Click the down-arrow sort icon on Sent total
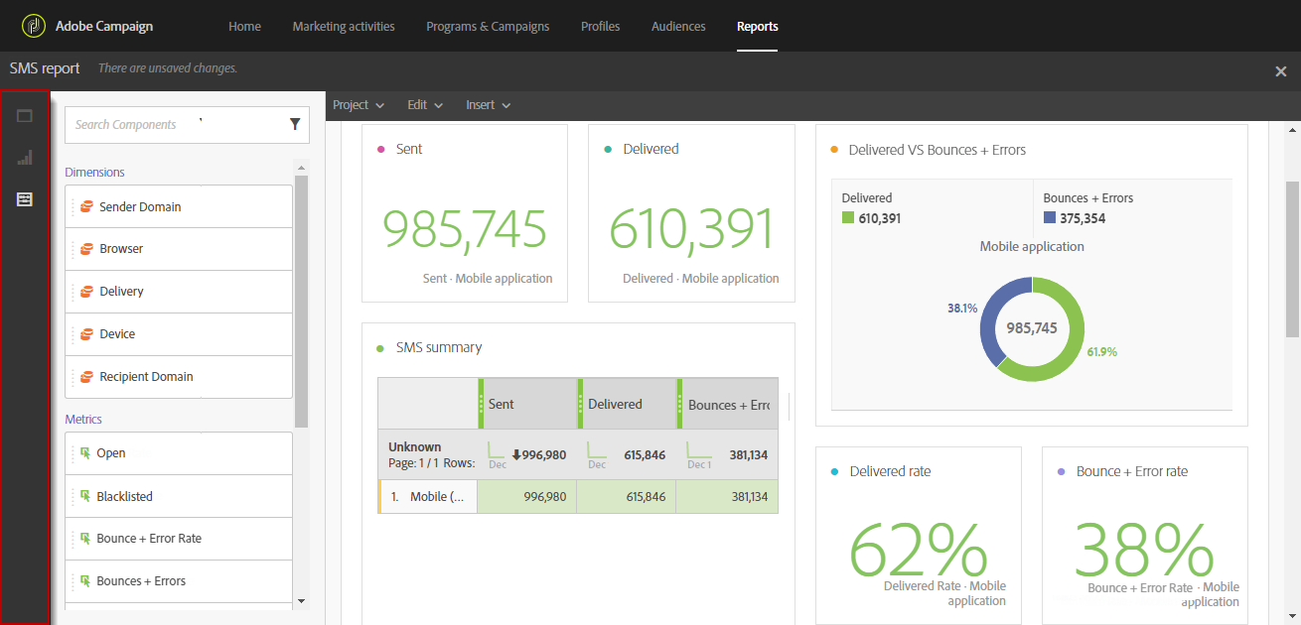The height and width of the screenshot is (625, 1301). point(516,454)
